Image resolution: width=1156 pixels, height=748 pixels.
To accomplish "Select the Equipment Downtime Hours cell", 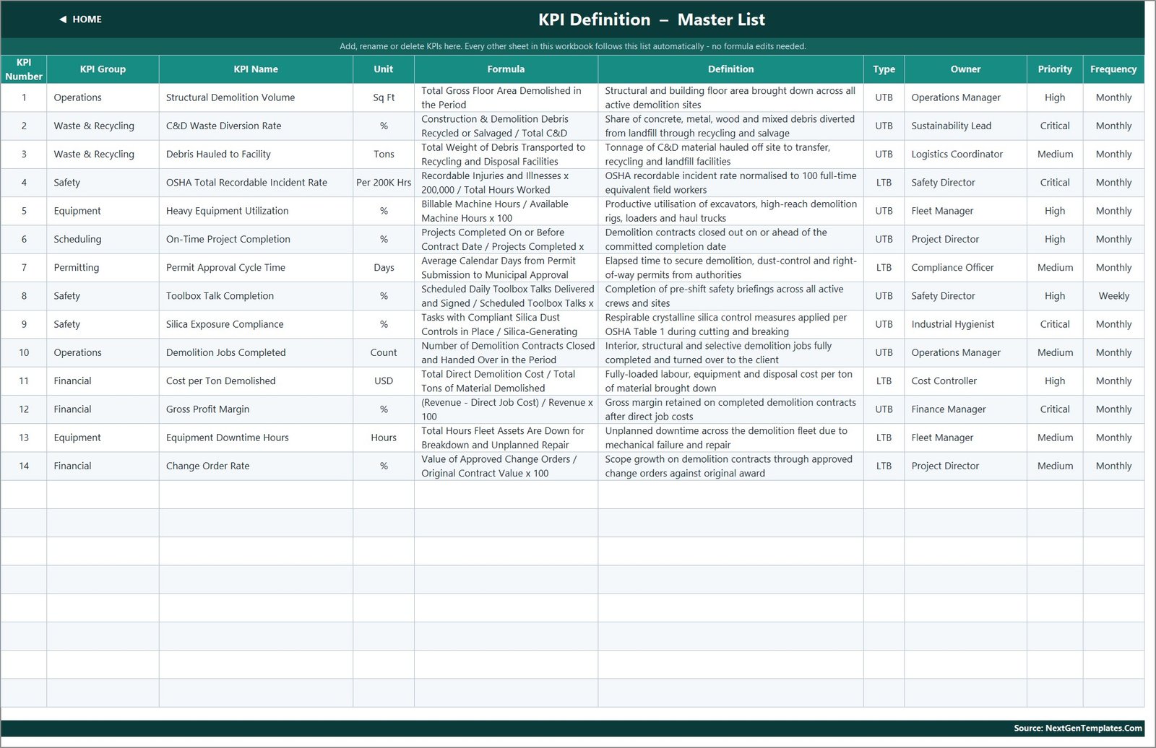I will pos(256,438).
